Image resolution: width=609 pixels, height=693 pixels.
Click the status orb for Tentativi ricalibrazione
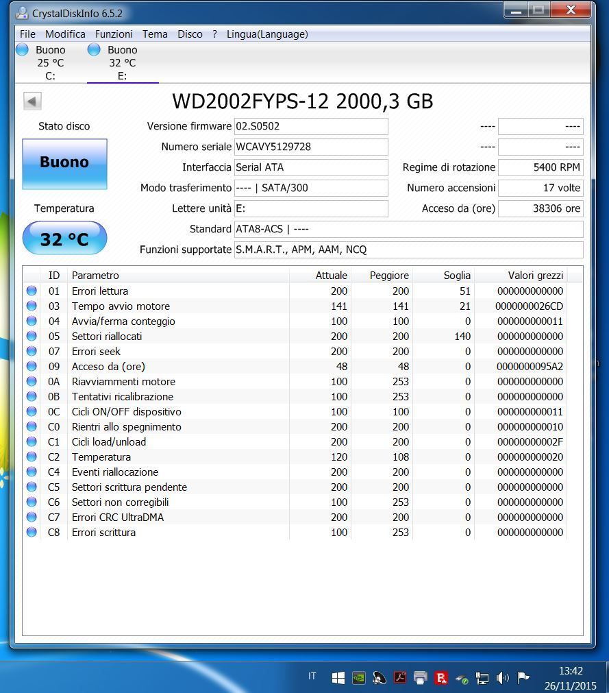pyautogui.click(x=32, y=396)
